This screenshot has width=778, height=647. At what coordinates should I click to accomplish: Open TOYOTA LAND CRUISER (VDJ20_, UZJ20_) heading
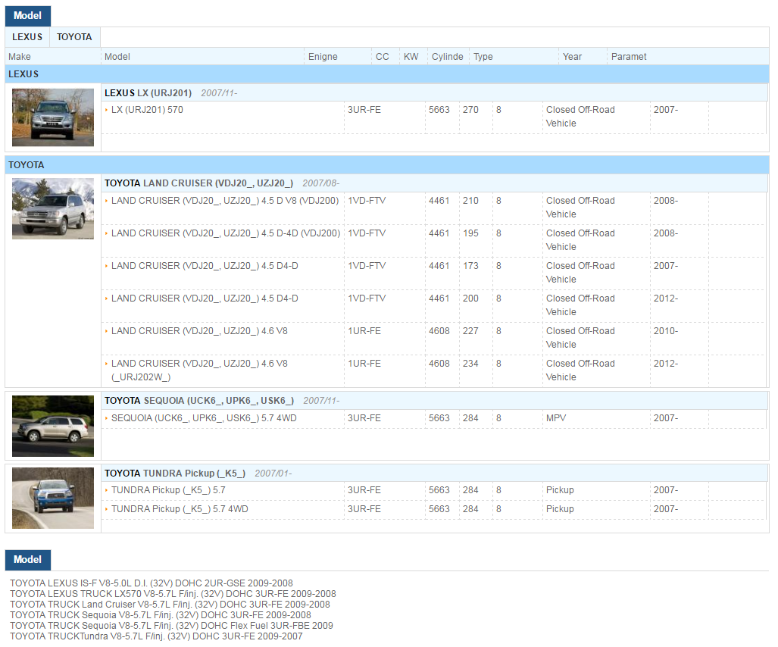tap(198, 183)
